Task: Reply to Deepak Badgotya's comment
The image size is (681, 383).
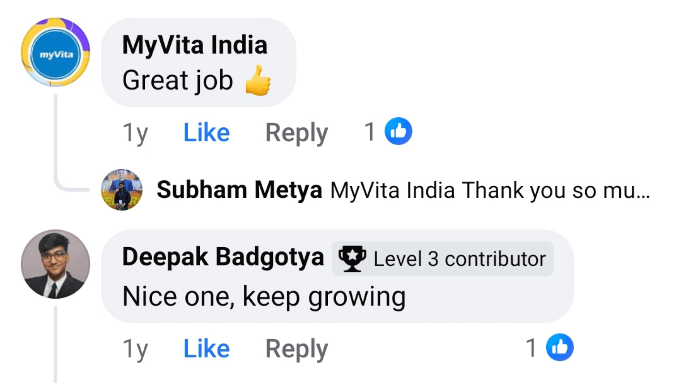Action: 297,349
